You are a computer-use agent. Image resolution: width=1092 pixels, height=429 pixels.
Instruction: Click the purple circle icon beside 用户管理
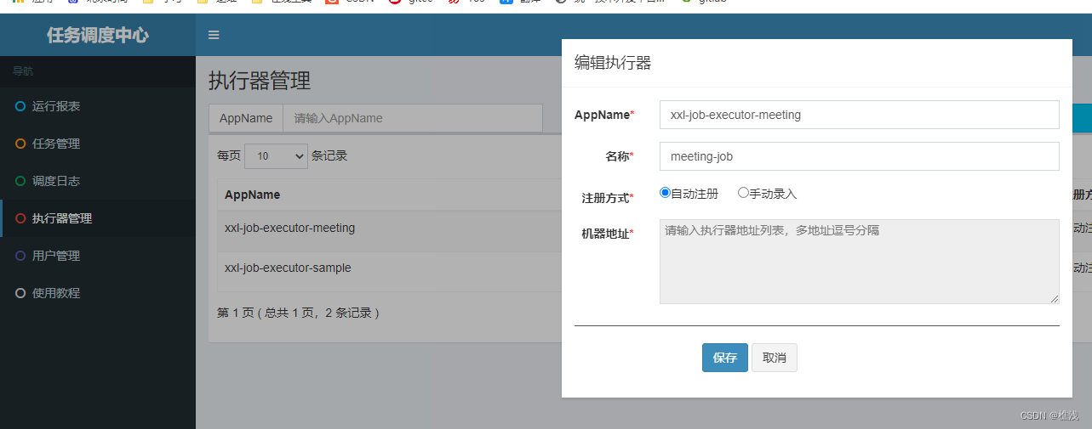click(x=20, y=256)
